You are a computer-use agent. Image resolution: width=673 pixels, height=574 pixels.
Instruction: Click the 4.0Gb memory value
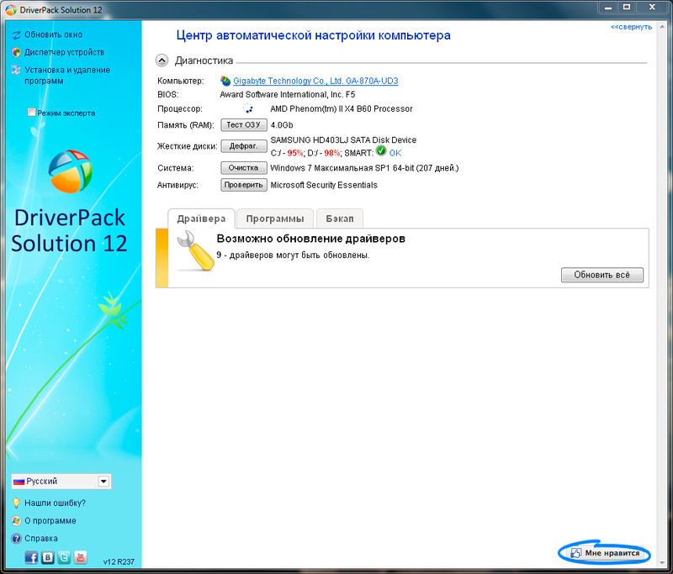(282, 125)
